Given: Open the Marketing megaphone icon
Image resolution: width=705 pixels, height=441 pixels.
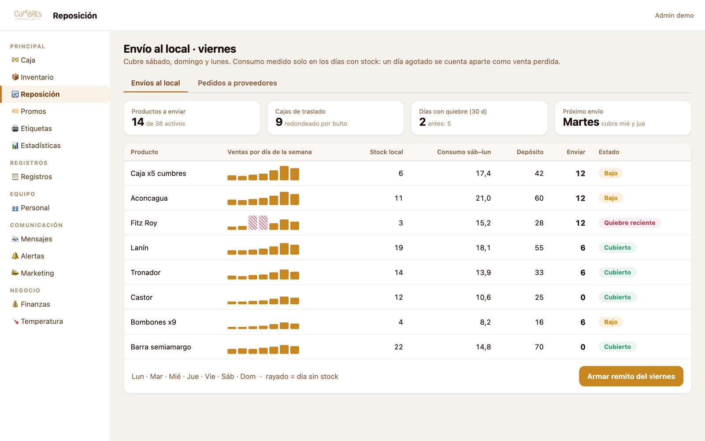Looking at the screenshot, I should [x=15, y=273].
